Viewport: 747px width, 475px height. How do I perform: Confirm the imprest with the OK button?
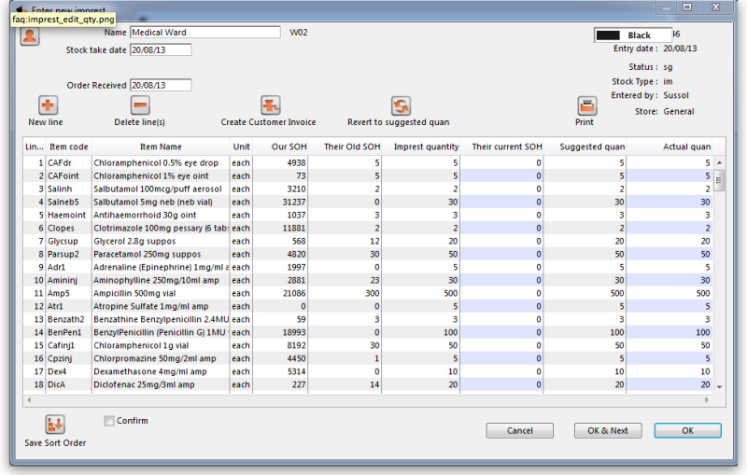tap(687, 430)
